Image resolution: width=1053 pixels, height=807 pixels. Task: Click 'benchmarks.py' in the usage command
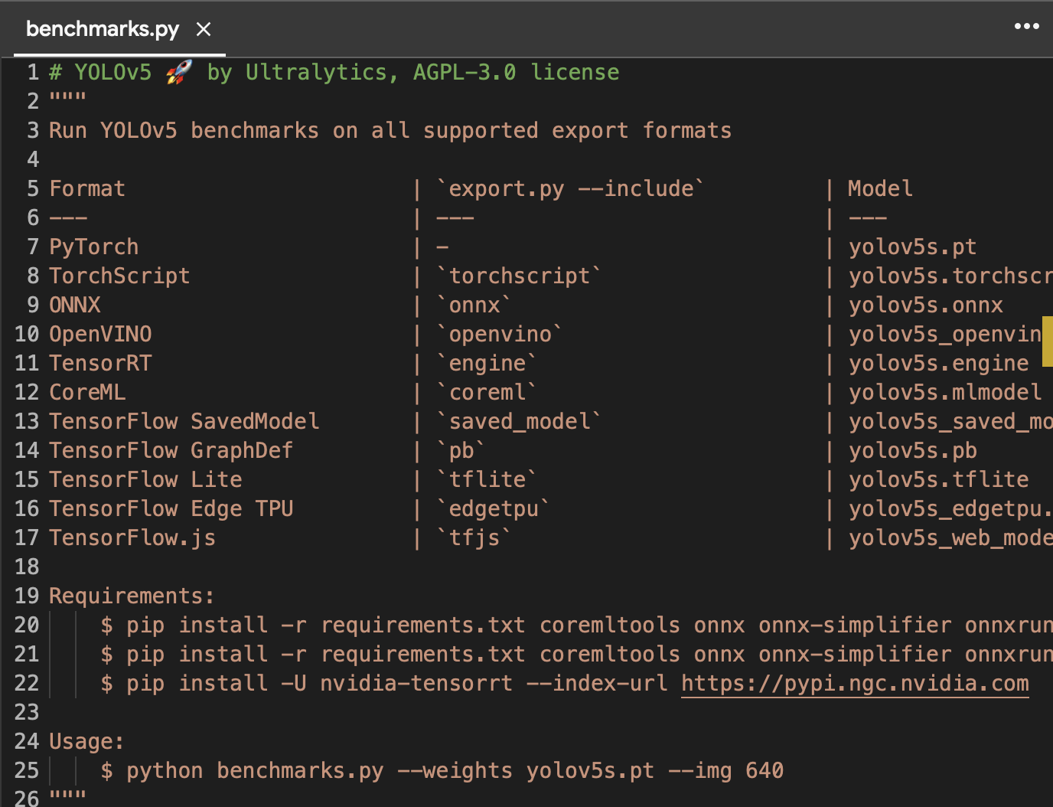tap(300, 770)
